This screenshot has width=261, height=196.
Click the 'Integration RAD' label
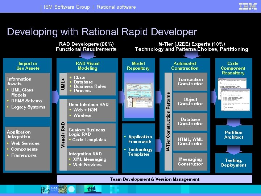point(85,154)
